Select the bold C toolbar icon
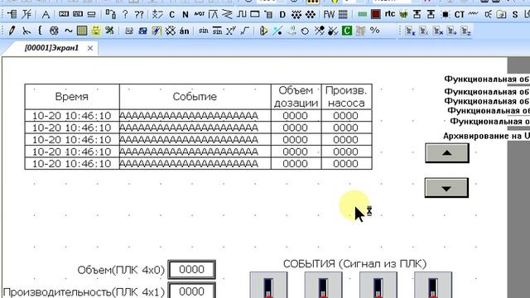 click(x=171, y=15)
